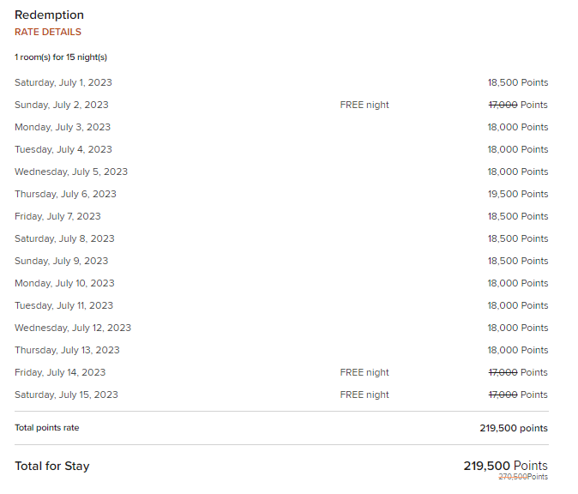Click FREE night label for Sunday, July 2
This screenshot has height=494, width=578.
(x=364, y=105)
